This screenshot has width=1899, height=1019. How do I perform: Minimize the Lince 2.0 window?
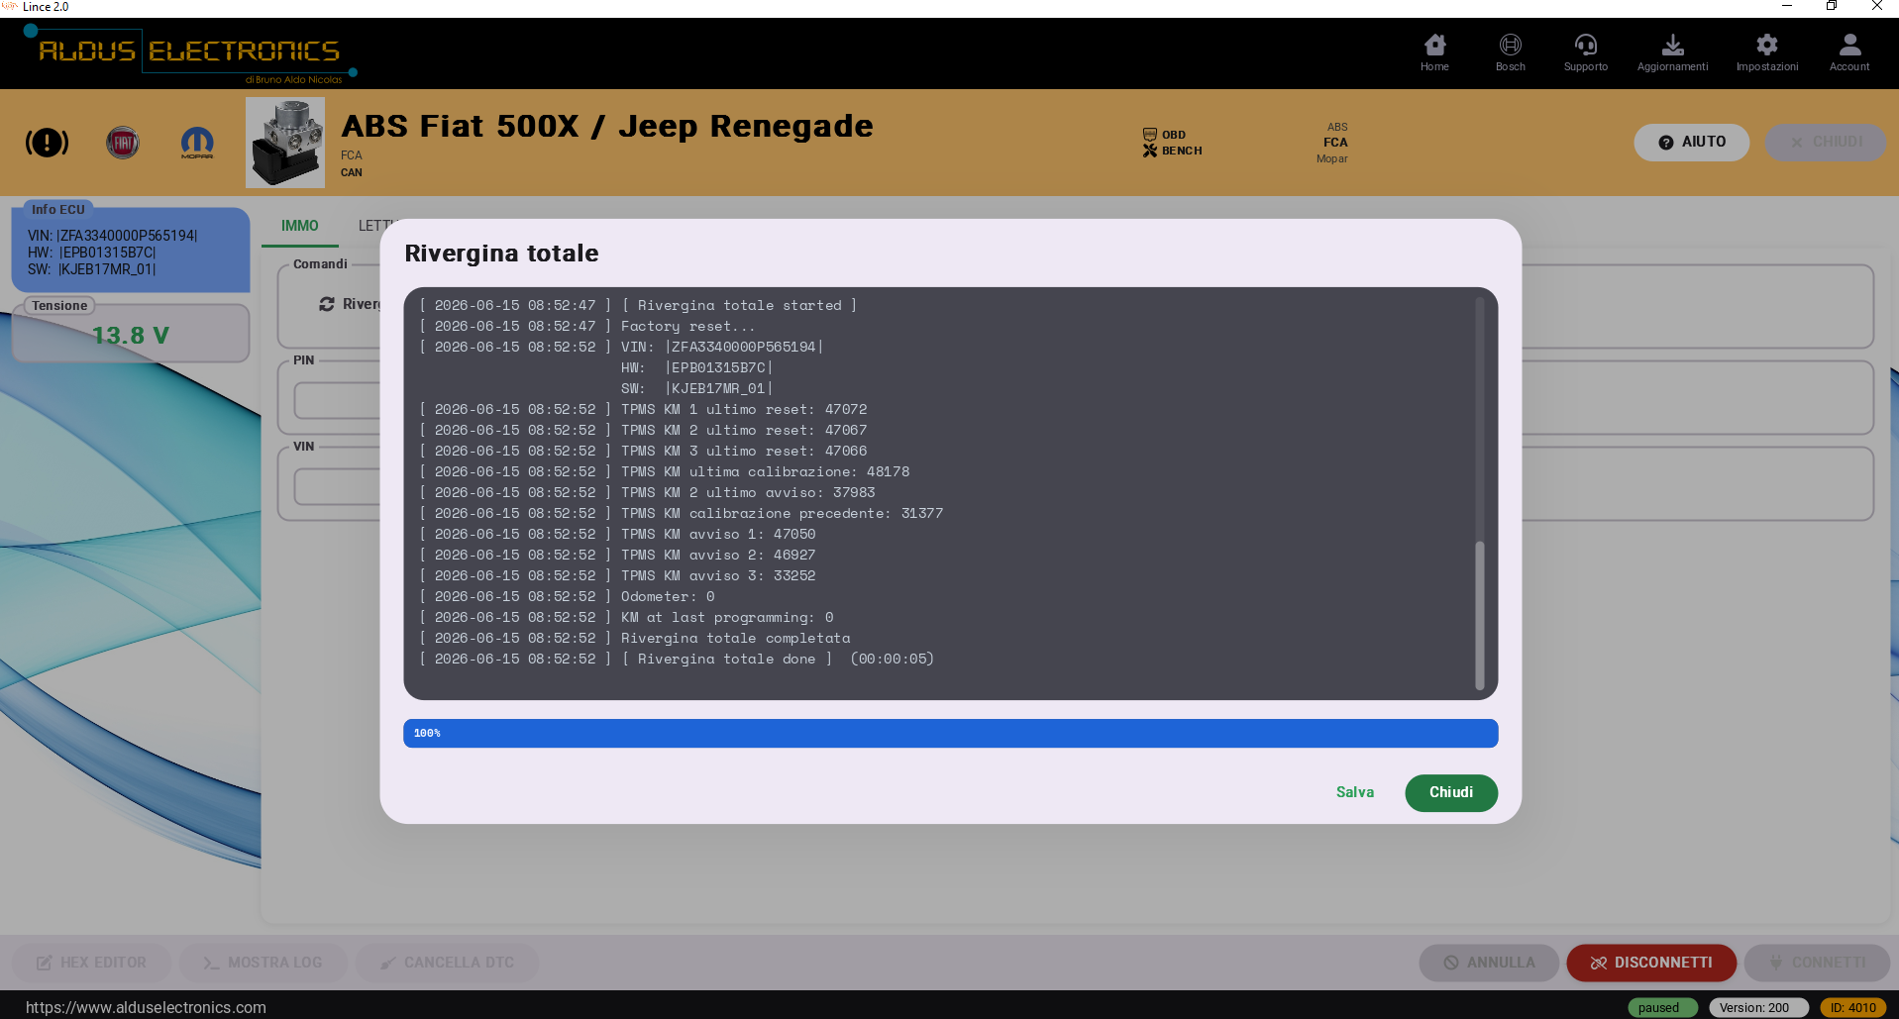(x=1787, y=6)
